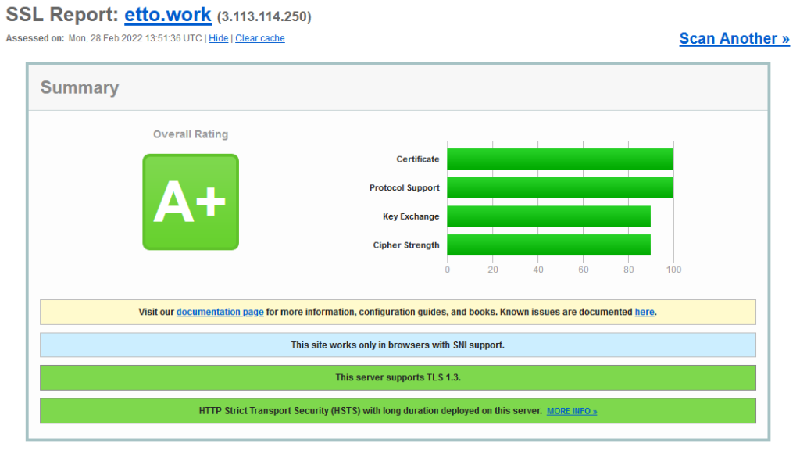The image size is (800, 450).
Task: Click the Protocol Support score bar
Action: [559, 188]
